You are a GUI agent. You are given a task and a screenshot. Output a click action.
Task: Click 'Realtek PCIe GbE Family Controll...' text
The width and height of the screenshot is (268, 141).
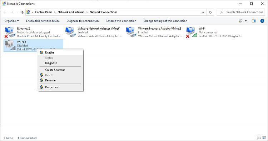39,36
